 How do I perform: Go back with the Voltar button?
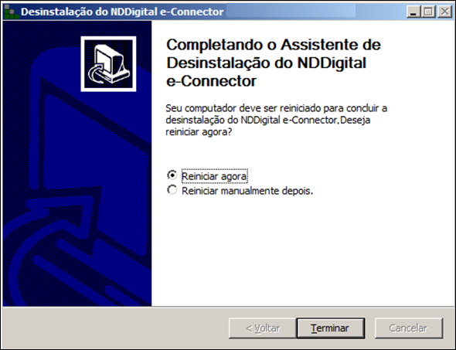(262, 328)
